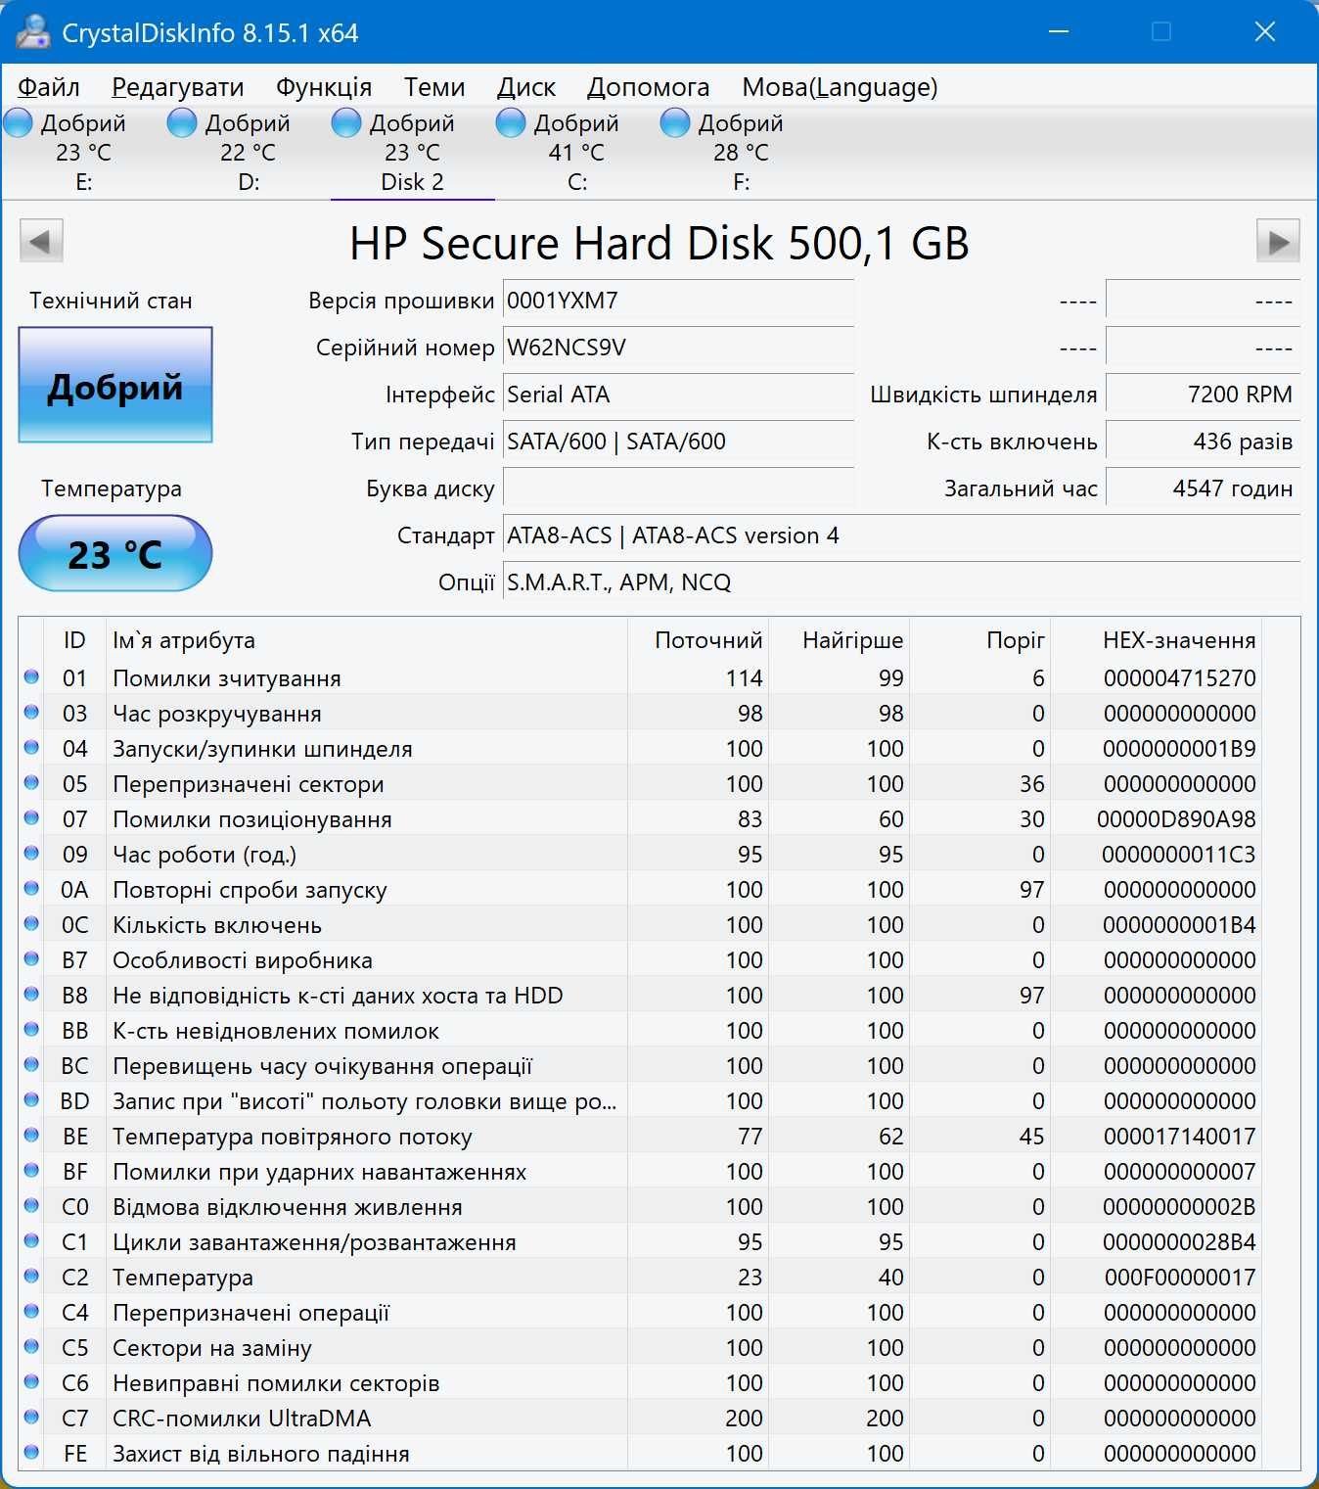Click status dot of attribute 01 read errors
This screenshot has height=1489, width=1319.
[x=31, y=676]
